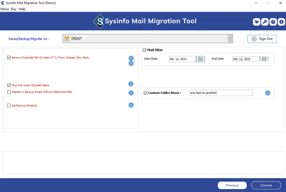The height and width of the screenshot is (192, 286).
Task: Show info for Emails Without Attachment option
Action: 131,93
